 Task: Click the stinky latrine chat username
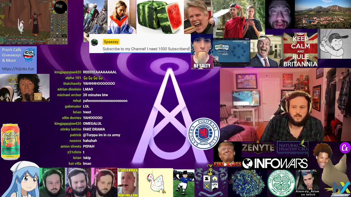click(70, 129)
